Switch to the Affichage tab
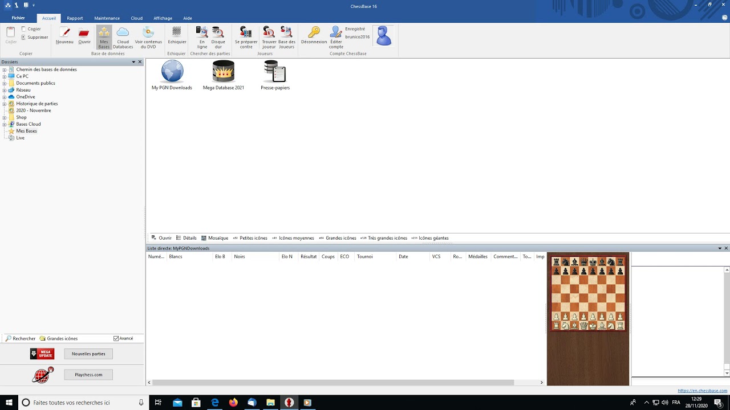Screen dimensions: 730x410 point(163,18)
